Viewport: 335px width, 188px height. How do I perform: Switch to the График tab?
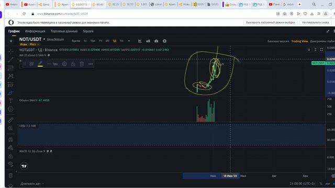click(14, 31)
